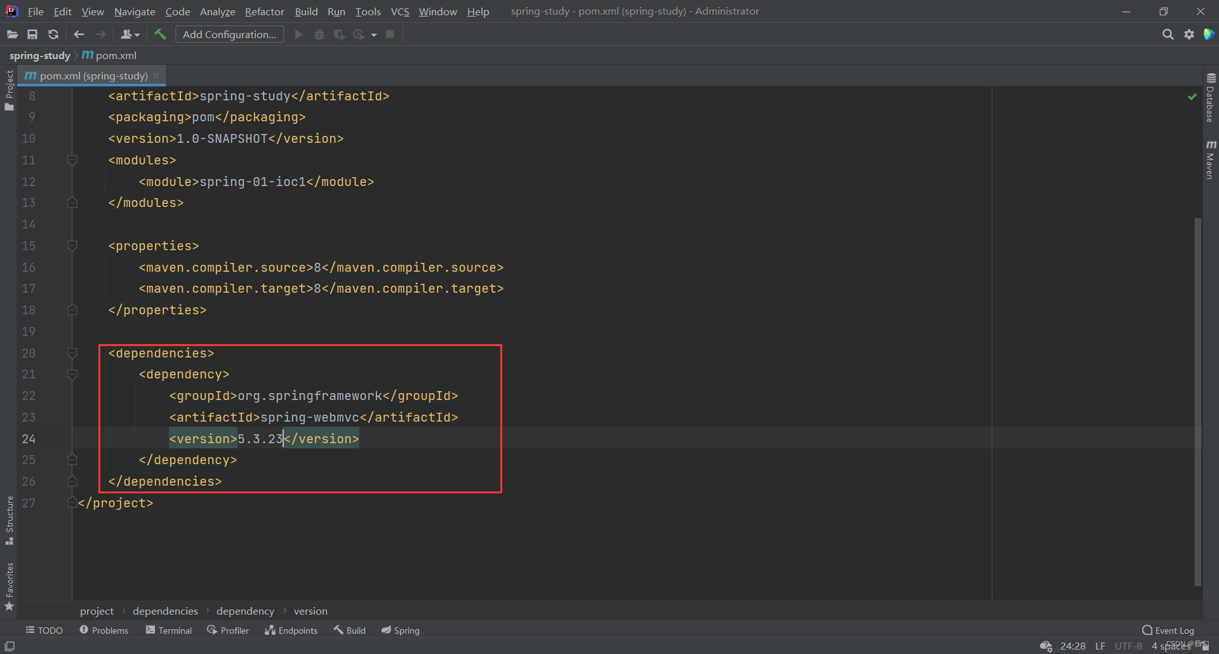Open the TODO tool window
The height and width of the screenshot is (654, 1219).
tap(44, 630)
